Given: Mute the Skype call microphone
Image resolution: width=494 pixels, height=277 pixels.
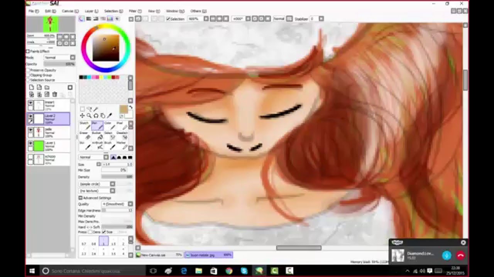Looking at the screenshot, I should 447,255.
